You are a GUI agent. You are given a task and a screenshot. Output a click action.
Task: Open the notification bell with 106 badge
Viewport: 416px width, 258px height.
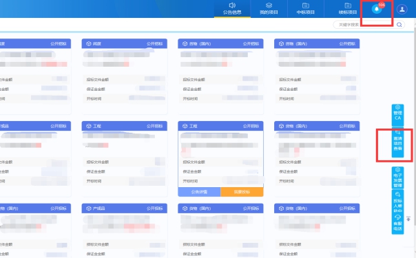point(377,9)
